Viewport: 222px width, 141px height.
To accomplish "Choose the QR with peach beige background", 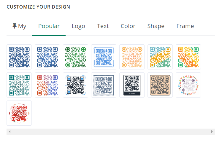I will [x=160, y=85].
